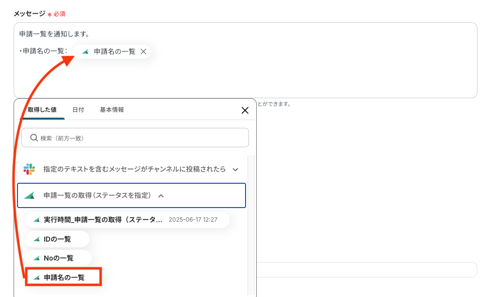Close the value picker popup

245,110
